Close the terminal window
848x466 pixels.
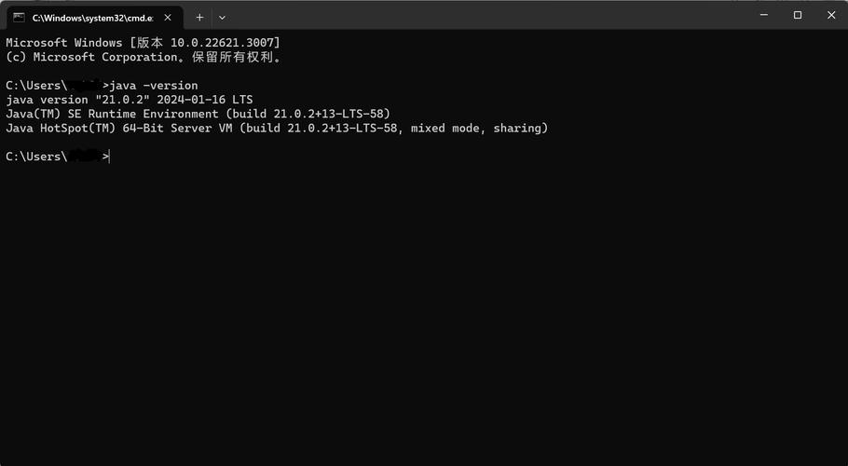[x=832, y=15]
